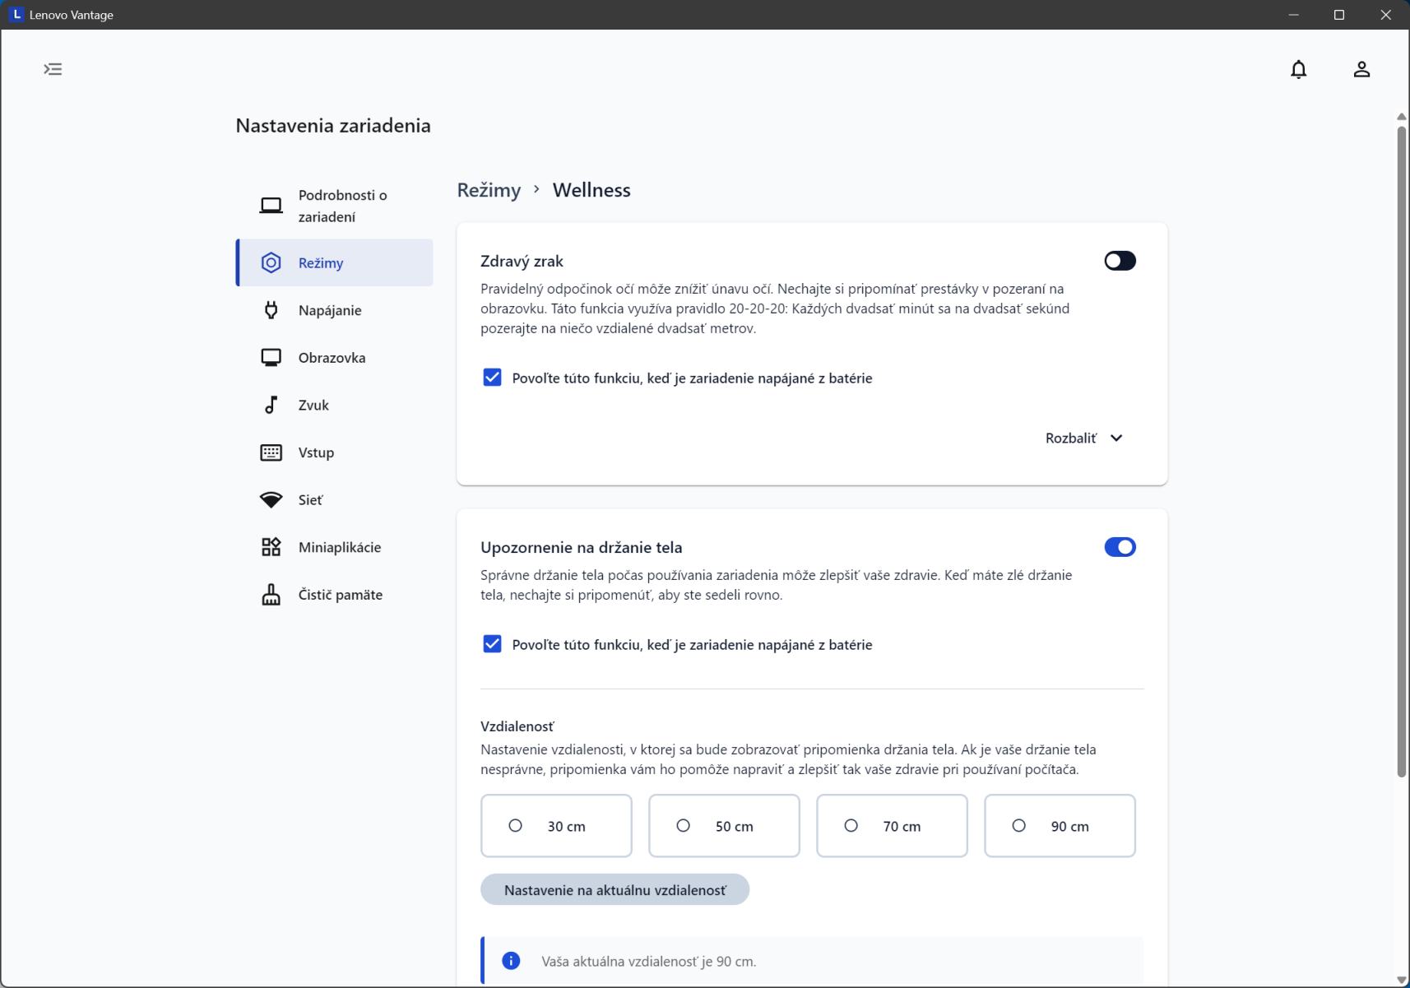Disable the Upozornenie na držanie tela toggle
Viewport: 1410px width, 988px height.
point(1120,547)
